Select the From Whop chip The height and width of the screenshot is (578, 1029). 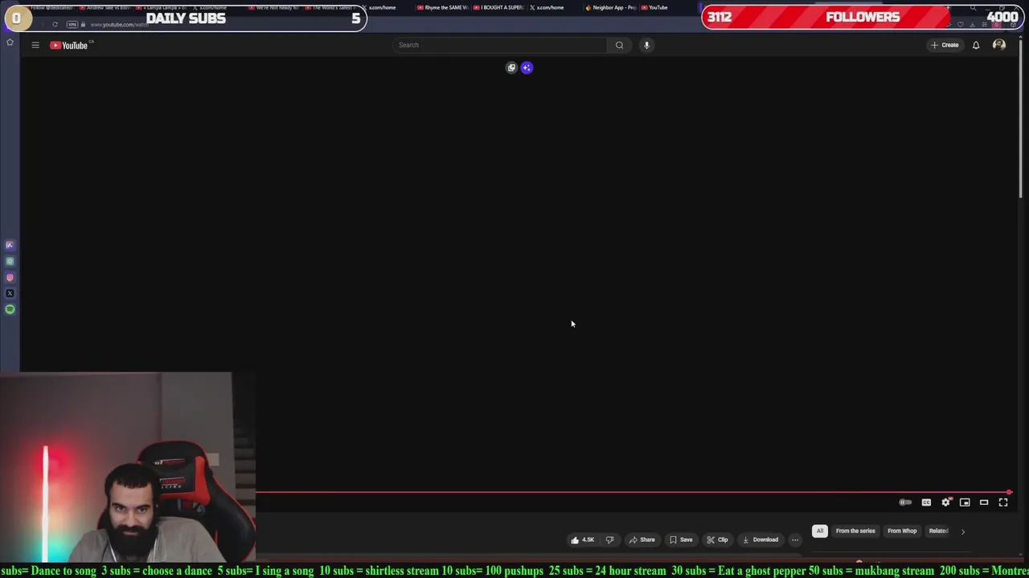coord(902,531)
